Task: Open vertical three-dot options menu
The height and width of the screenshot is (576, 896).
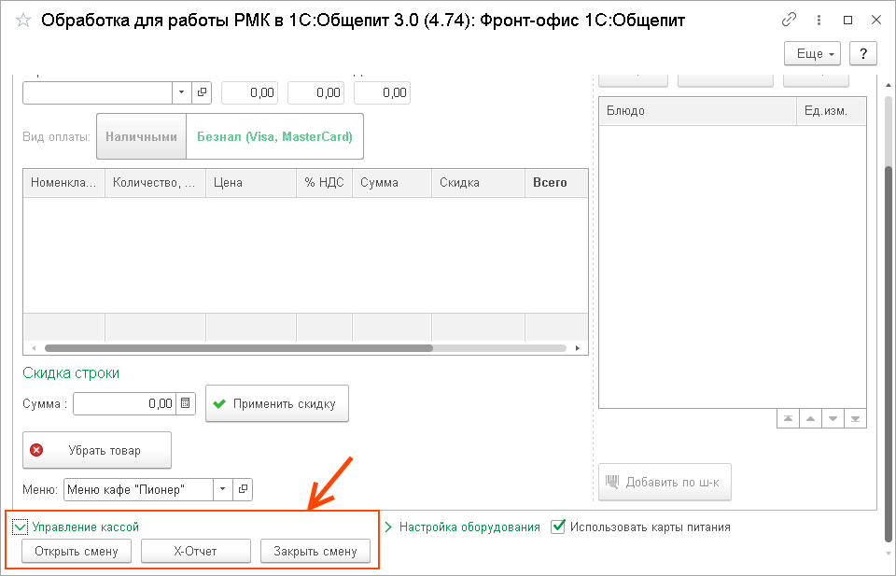Action: tap(819, 20)
